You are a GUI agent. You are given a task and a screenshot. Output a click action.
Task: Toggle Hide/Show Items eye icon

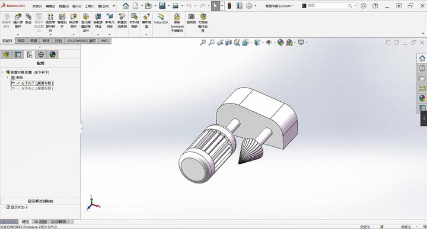click(269, 43)
